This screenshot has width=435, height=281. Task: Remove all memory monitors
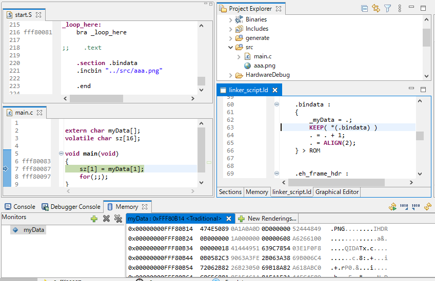pyautogui.click(x=118, y=219)
